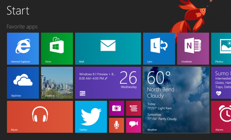This screenshot has height=140, width=231.
Task: Open the pink video chat tile
Action: pos(133,125)
